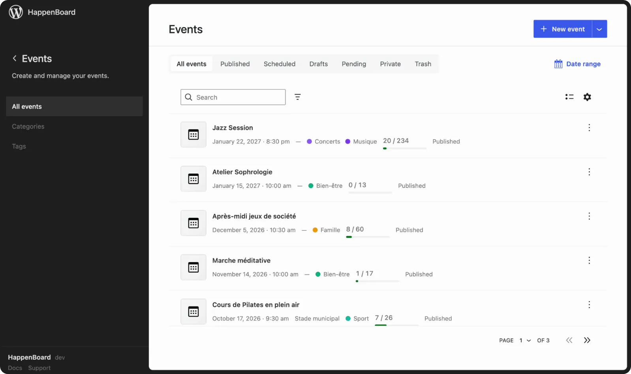
Task: Go back using the Events chevron
Action: point(15,59)
